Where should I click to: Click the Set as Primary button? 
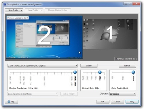point(69,94)
